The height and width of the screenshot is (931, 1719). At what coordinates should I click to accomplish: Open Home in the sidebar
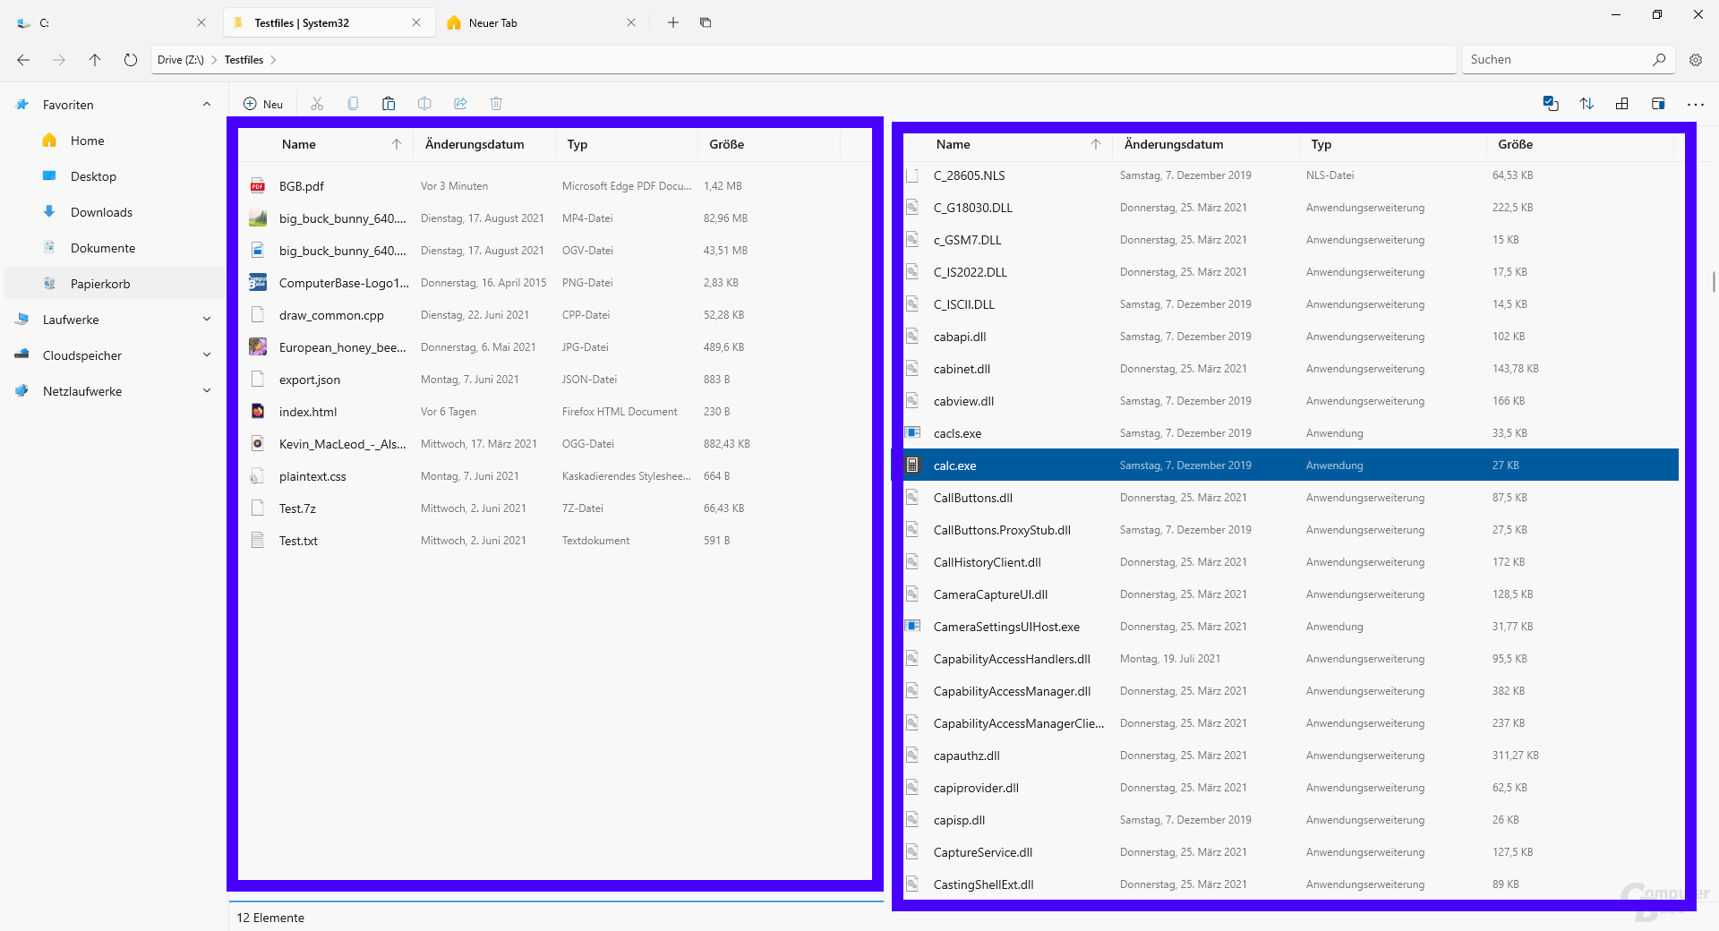[x=115, y=141]
